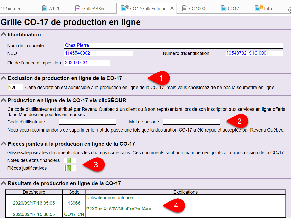The height and width of the screenshot is (218, 291).
Task: Select the Paiement tab at left
Action: tap(13, 9)
